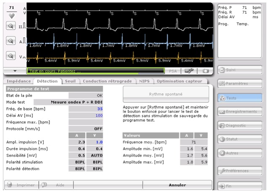Open the Fréq. de base value 35

86,108
